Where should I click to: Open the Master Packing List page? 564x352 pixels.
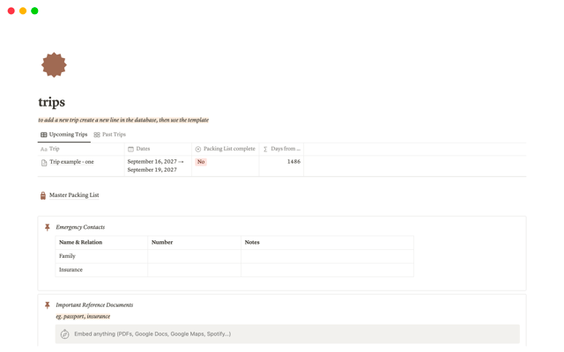pyautogui.click(x=74, y=195)
